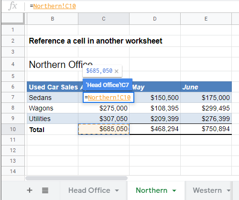
Task: Select row 7 header
Action: pos(13,97)
